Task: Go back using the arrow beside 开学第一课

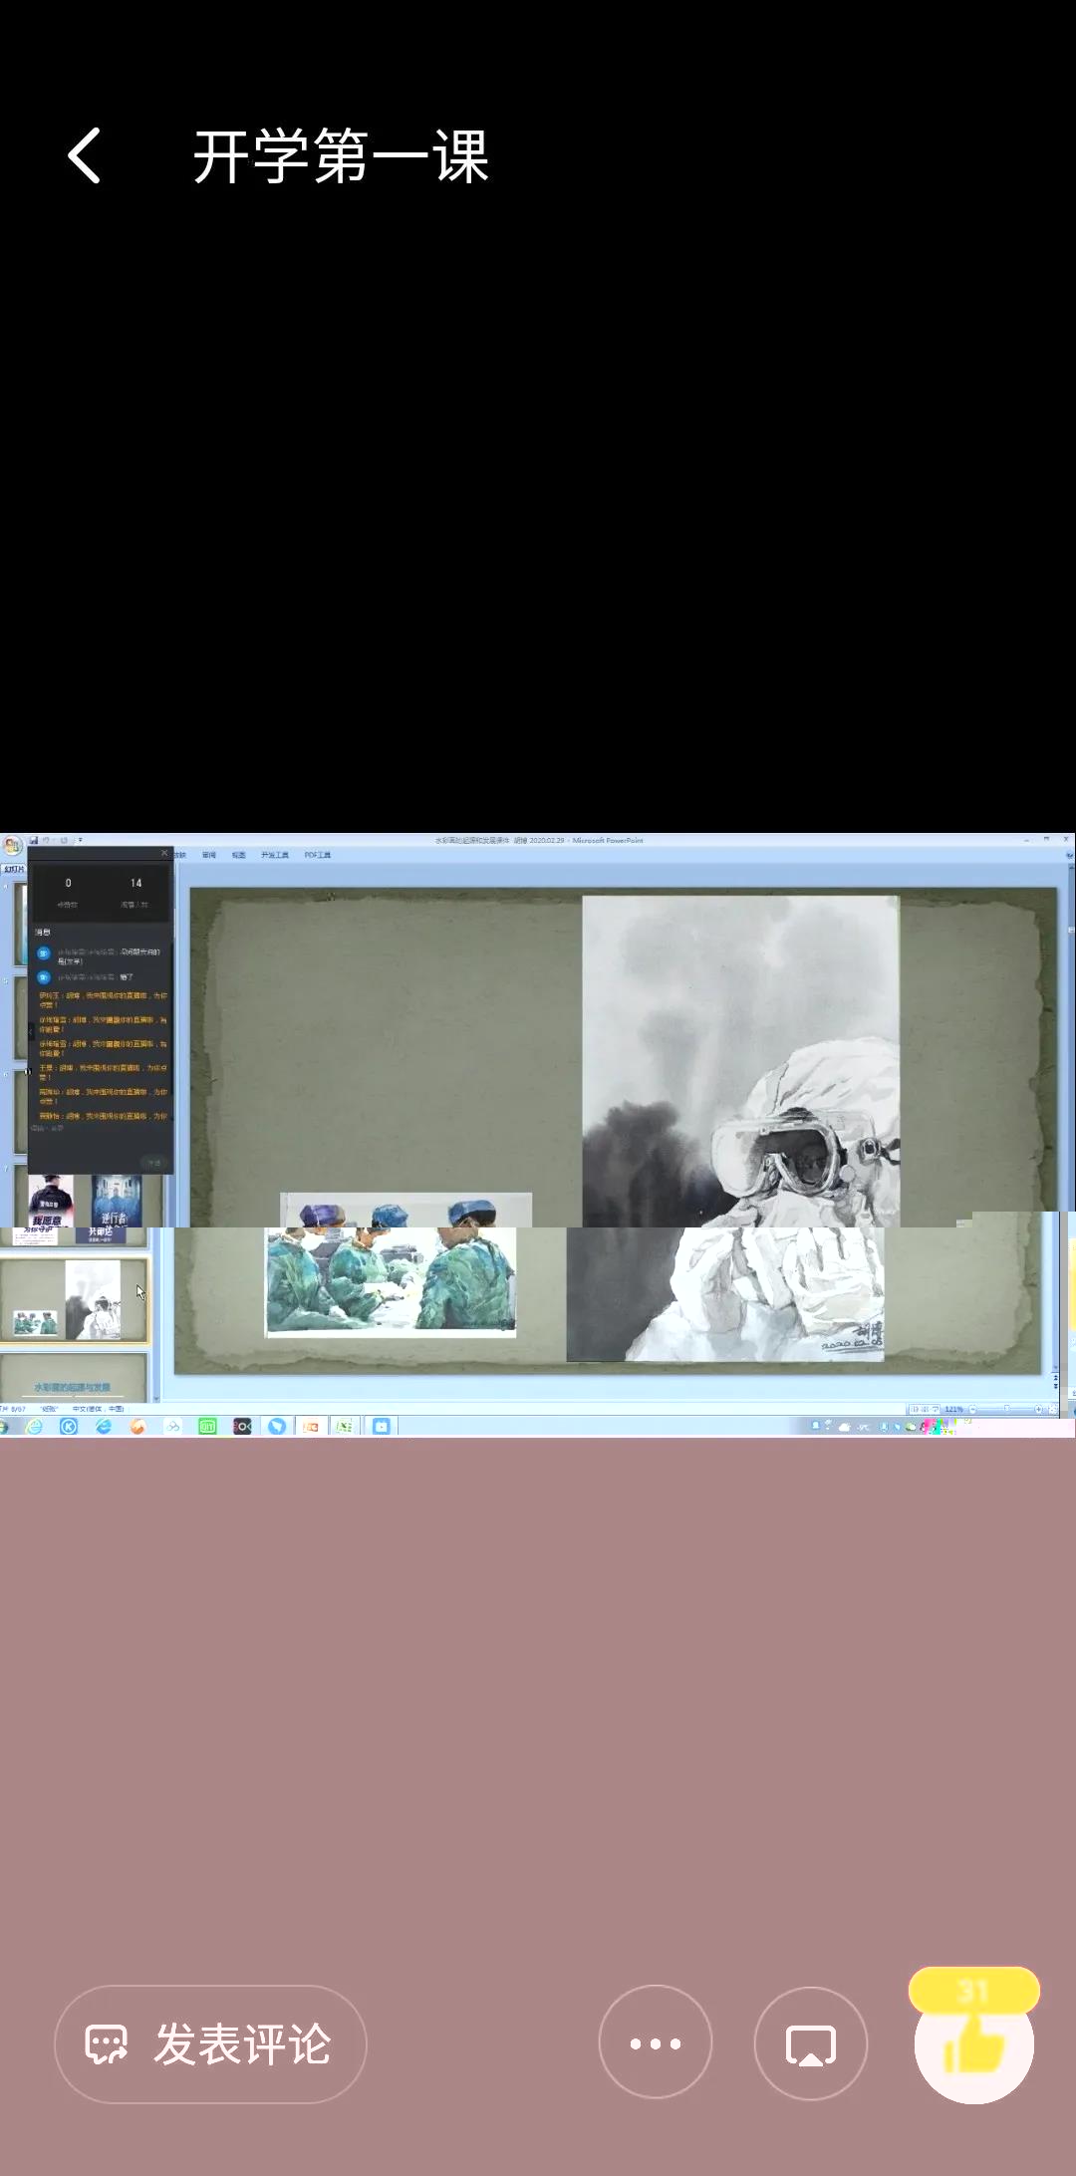Action: 85,155
